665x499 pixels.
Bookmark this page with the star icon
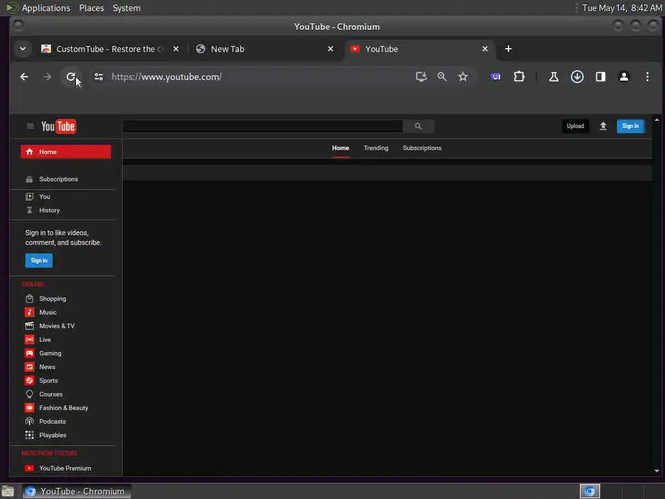tap(462, 77)
